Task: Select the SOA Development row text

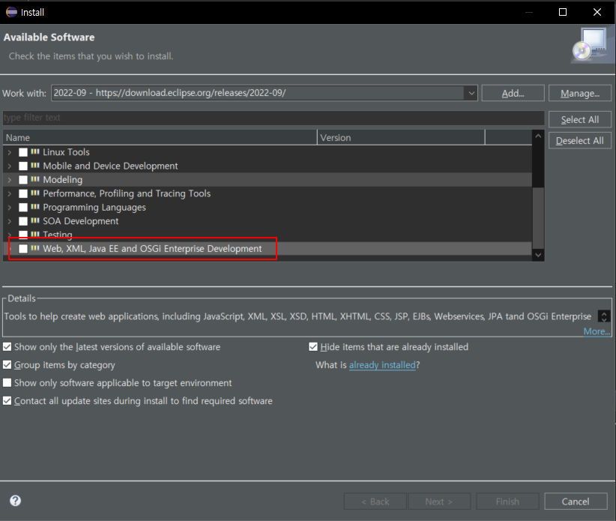Action: (80, 221)
